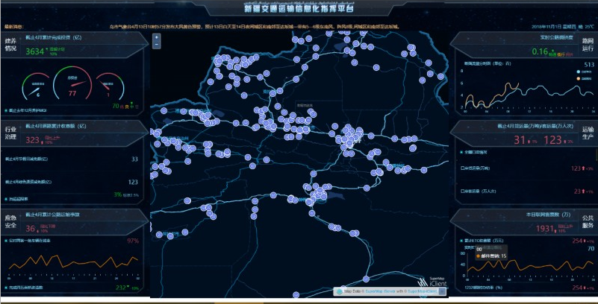Click the traffic chart value 513

[589, 65]
